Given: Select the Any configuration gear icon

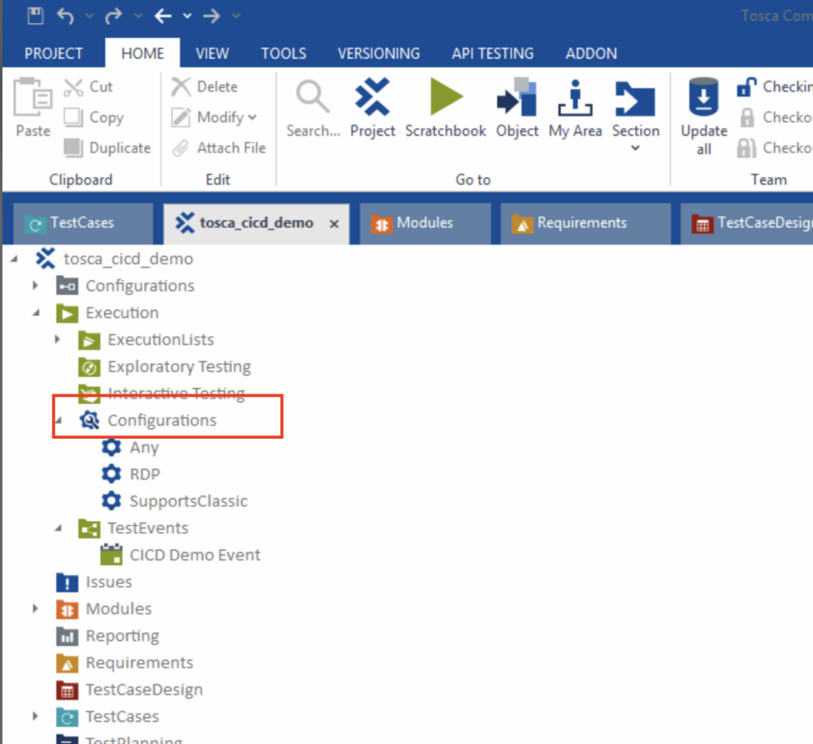Looking at the screenshot, I should coord(111,447).
